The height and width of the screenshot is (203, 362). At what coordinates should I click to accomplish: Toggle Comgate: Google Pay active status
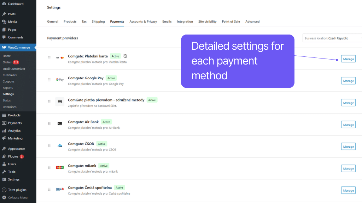111,78
